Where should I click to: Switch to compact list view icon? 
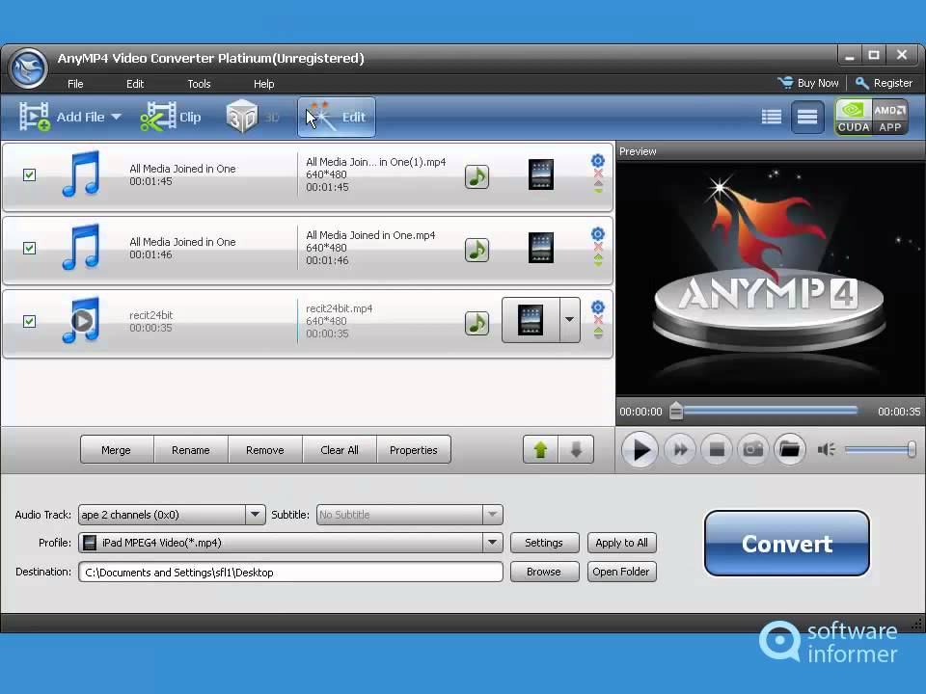[x=806, y=117]
